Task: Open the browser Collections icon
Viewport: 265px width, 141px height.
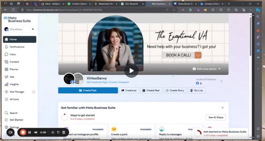Action: (236, 10)
